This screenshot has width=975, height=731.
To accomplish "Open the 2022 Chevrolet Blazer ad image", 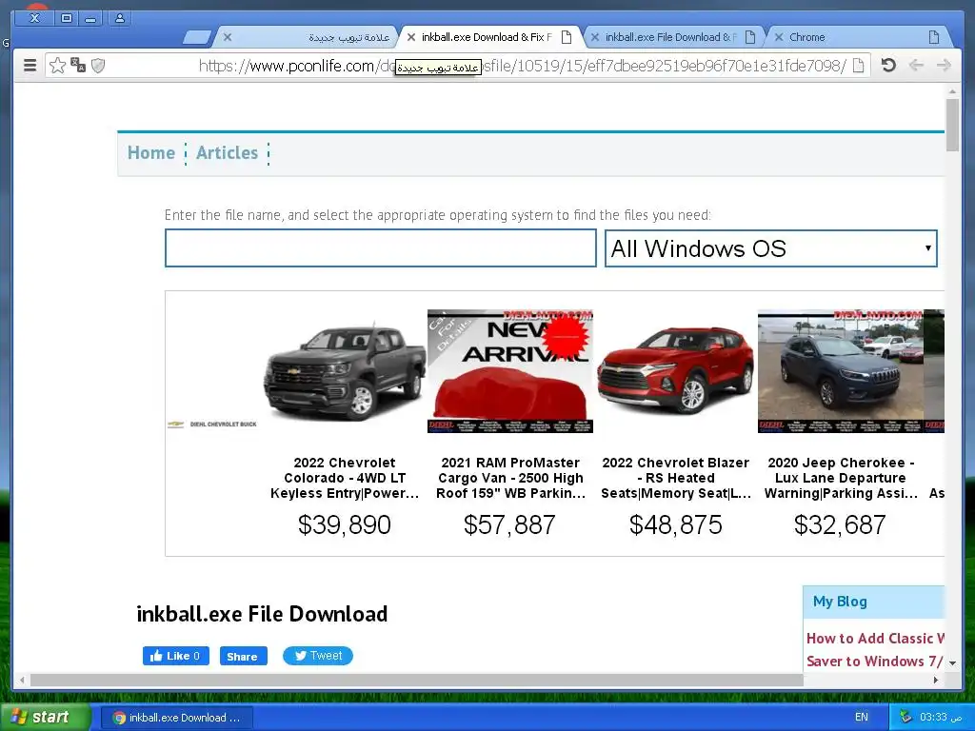I will click(x=675, y=372).
